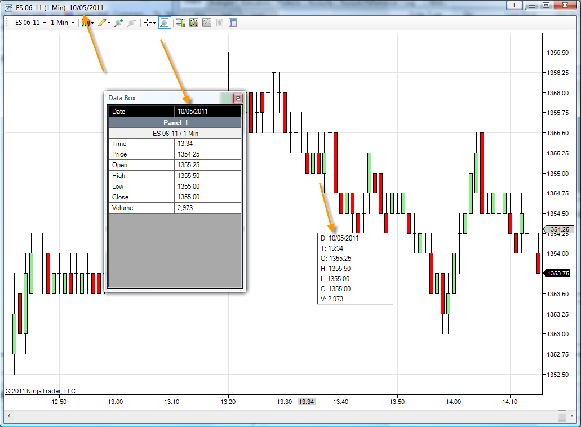This screenshot has width=581, height=427.
Task: Click the 13:00 time axis label
Action: [x=115, y=402]
